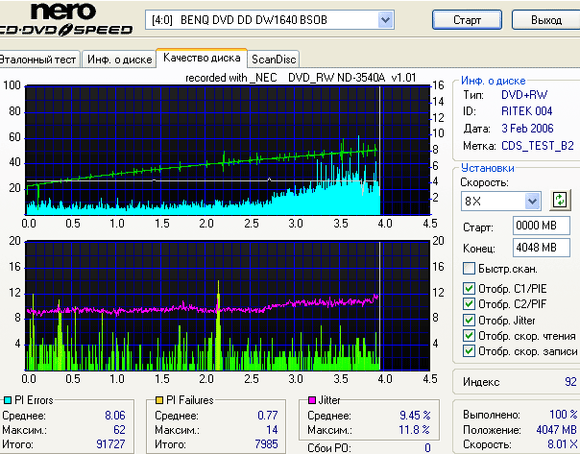Select the Качество диска tab
The height and width of the screenshot is (454, 580).
coord(202,58)
